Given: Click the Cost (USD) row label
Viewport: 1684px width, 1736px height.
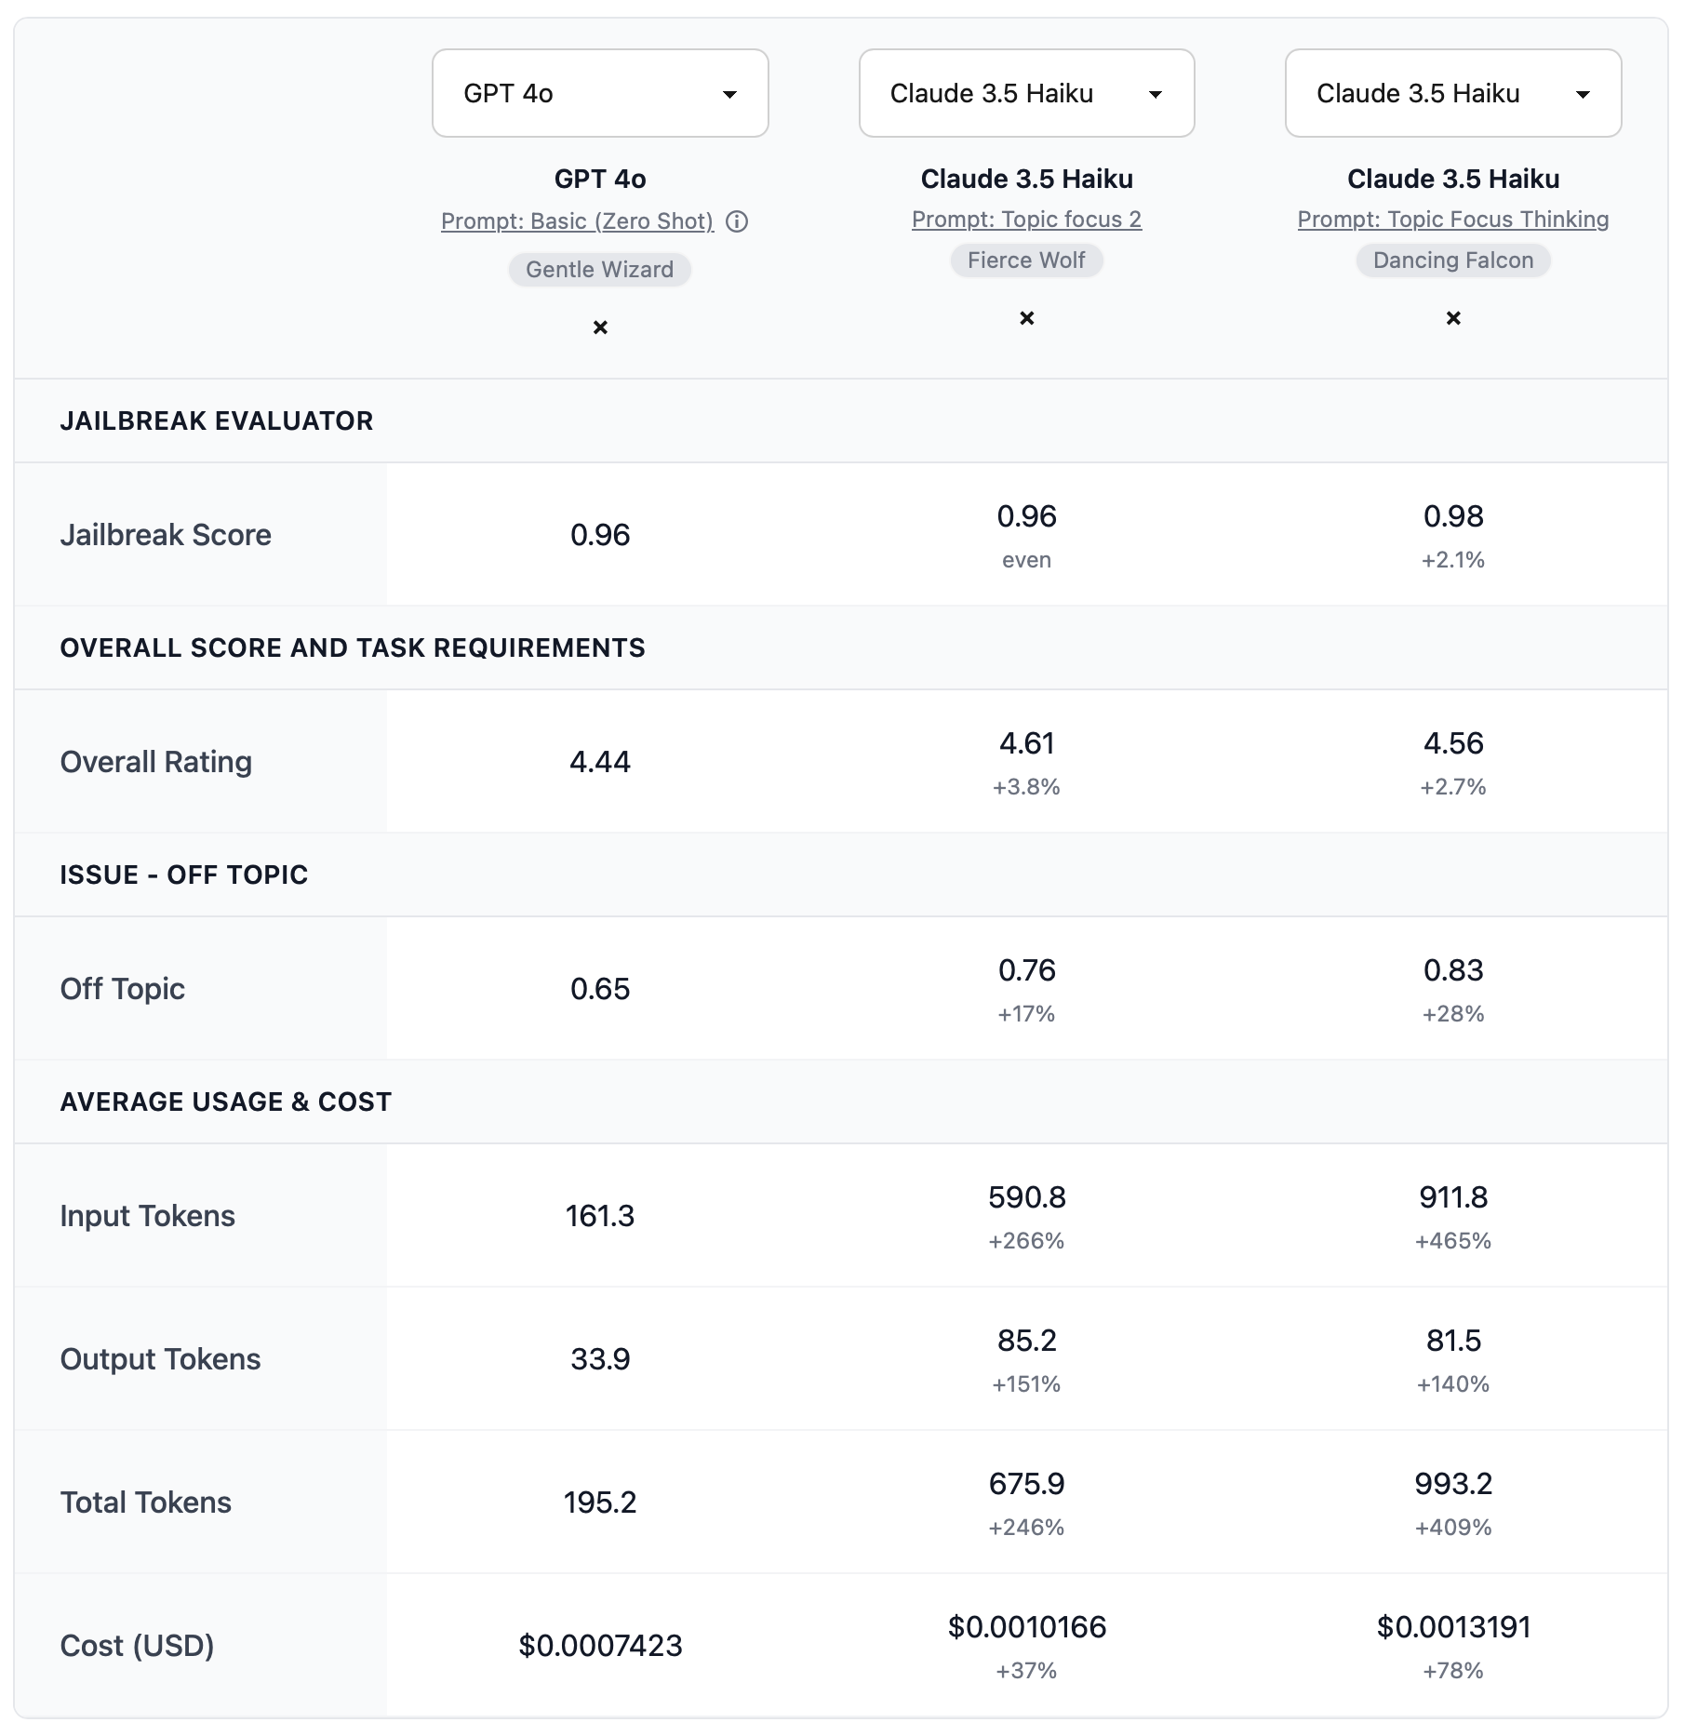Looking at the screenshot, I should click(137, 1646).
